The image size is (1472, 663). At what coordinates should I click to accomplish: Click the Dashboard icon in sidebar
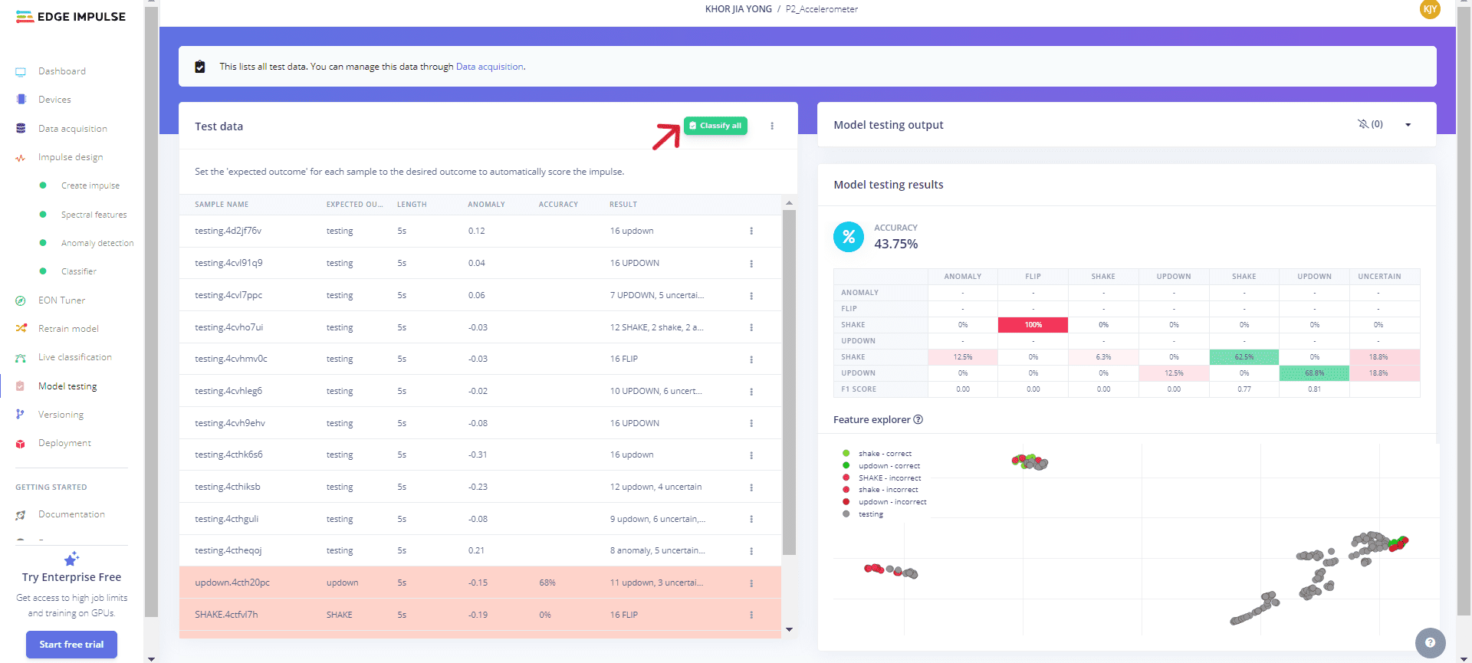(21, 72)
